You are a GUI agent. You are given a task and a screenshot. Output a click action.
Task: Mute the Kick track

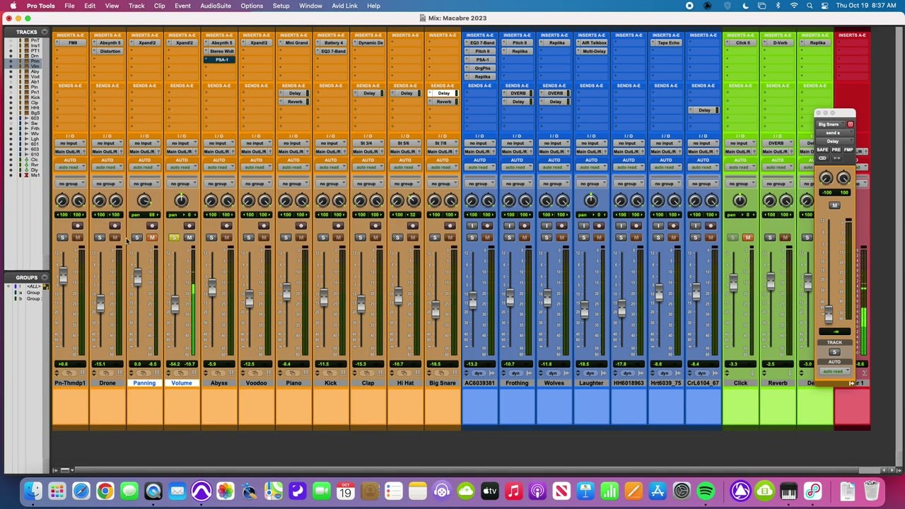[339, 238]
